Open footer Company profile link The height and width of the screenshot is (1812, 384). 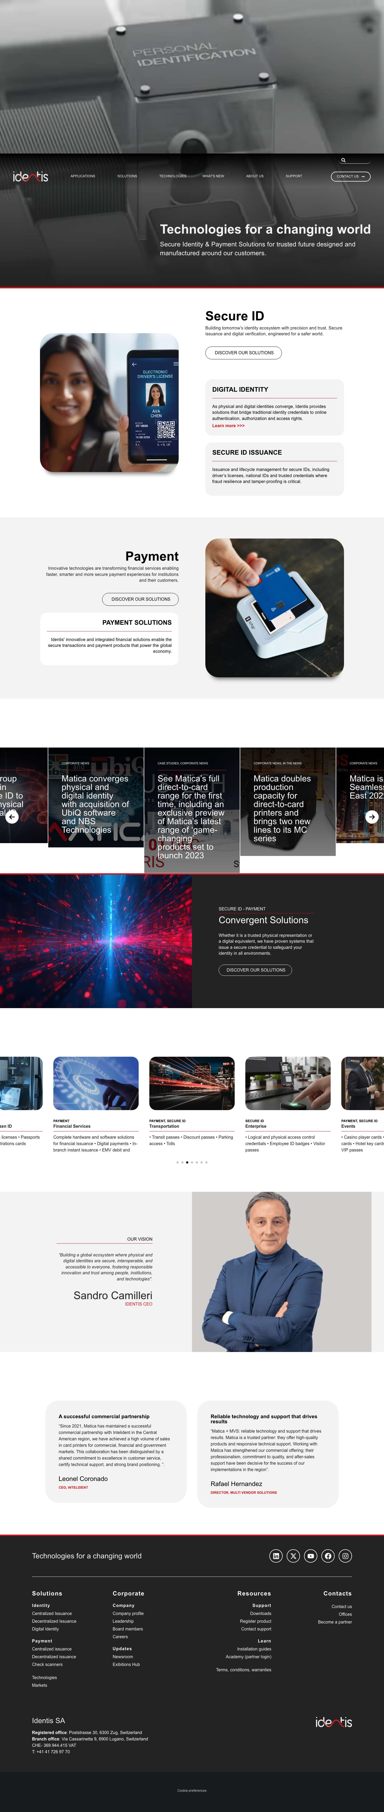[128, 1614]
